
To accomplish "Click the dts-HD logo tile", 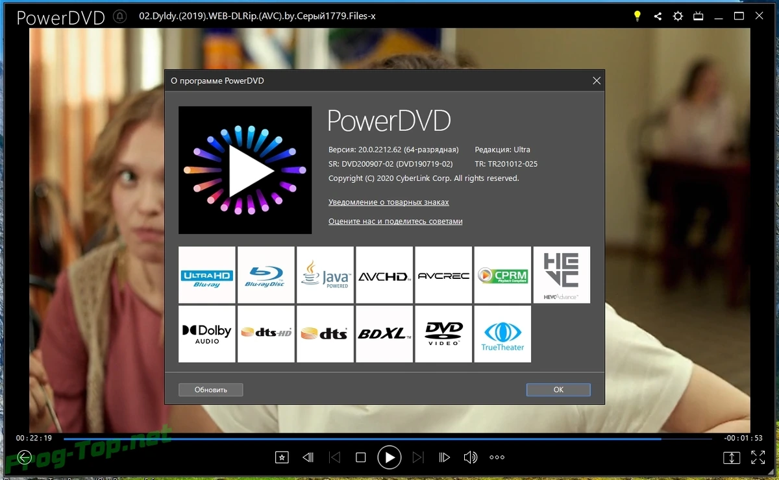I will click(x=266, y=334).
